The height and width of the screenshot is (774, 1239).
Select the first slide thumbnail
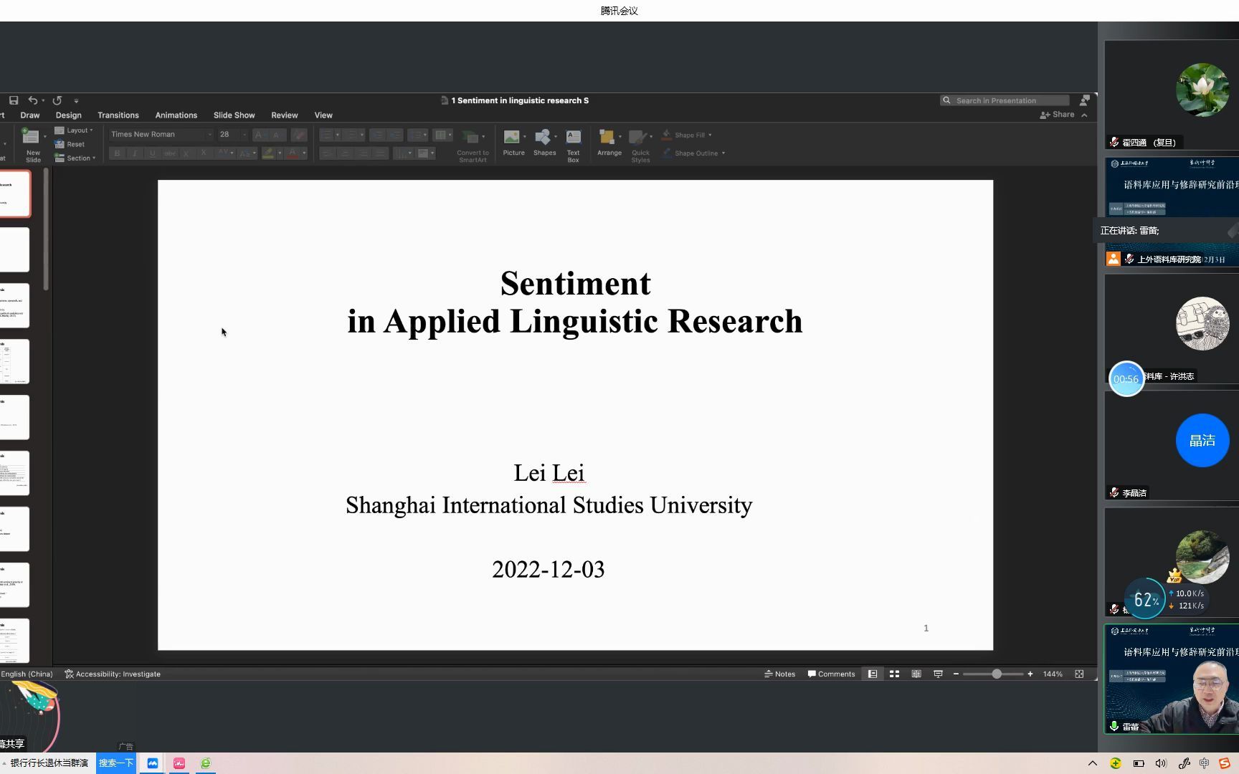point(14,194)
